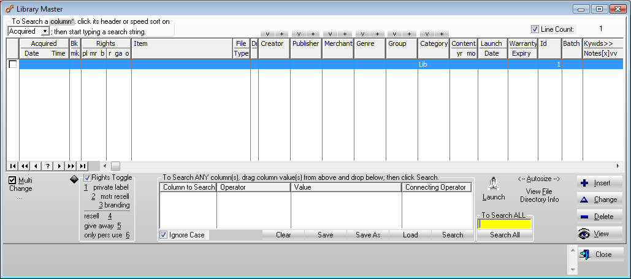631x279 pixels.
Task: Click the View button with eye icon
Action: pyautogui.click(x=600, y=234)
